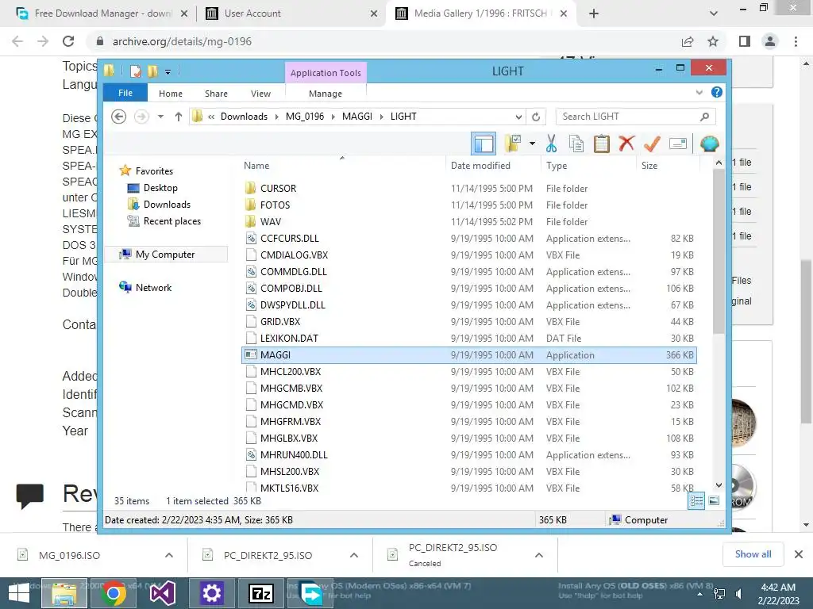Image resolution: width=813 pixels, height=609 pixels.
Task: Switch to large icons view button
Action: [714, 500]
